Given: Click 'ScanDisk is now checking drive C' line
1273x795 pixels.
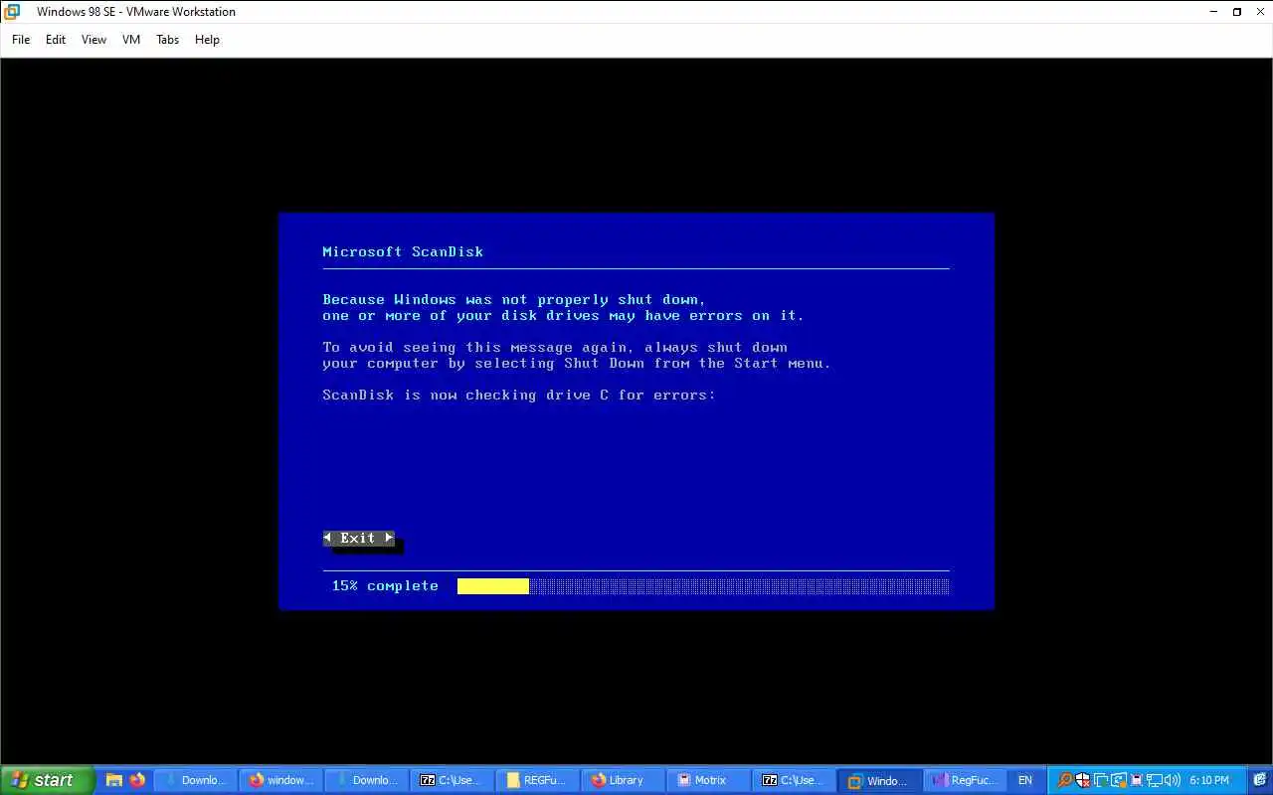Looking at the screenshot, I should 519,396.
